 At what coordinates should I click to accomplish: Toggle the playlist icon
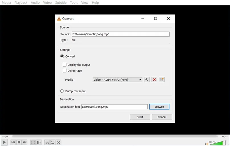click(47, 142)
